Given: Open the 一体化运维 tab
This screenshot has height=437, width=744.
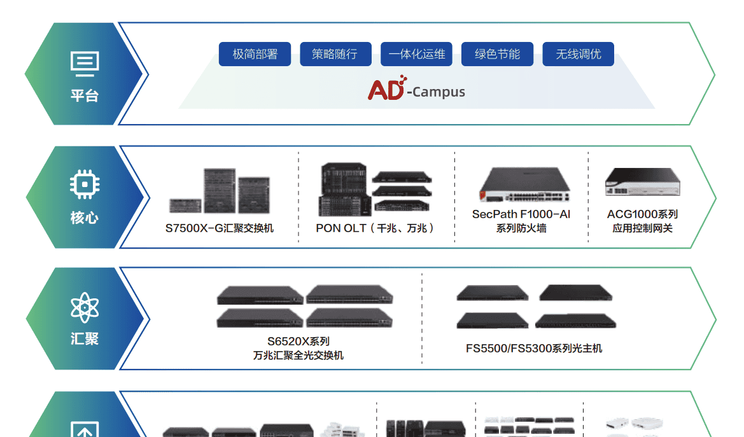Looking at the screenshot, I should click(x=416, y=54).
